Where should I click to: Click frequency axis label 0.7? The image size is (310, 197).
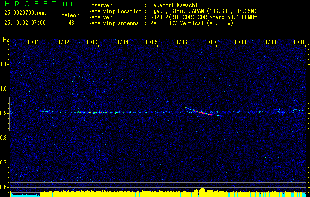coord(4,163)
